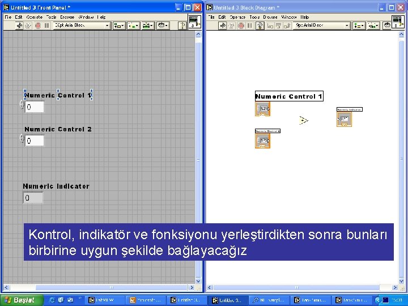Select Numeric Control 1 label on Front Panel

point(58,95)
